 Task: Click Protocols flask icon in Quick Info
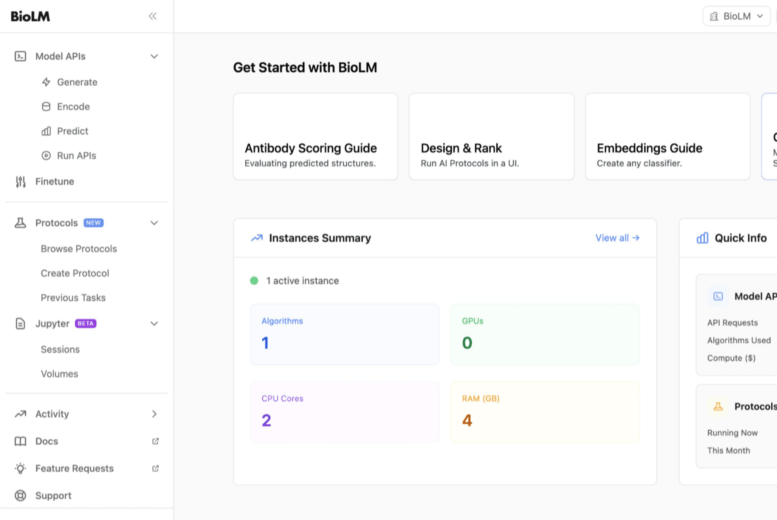tap(718, 406)
